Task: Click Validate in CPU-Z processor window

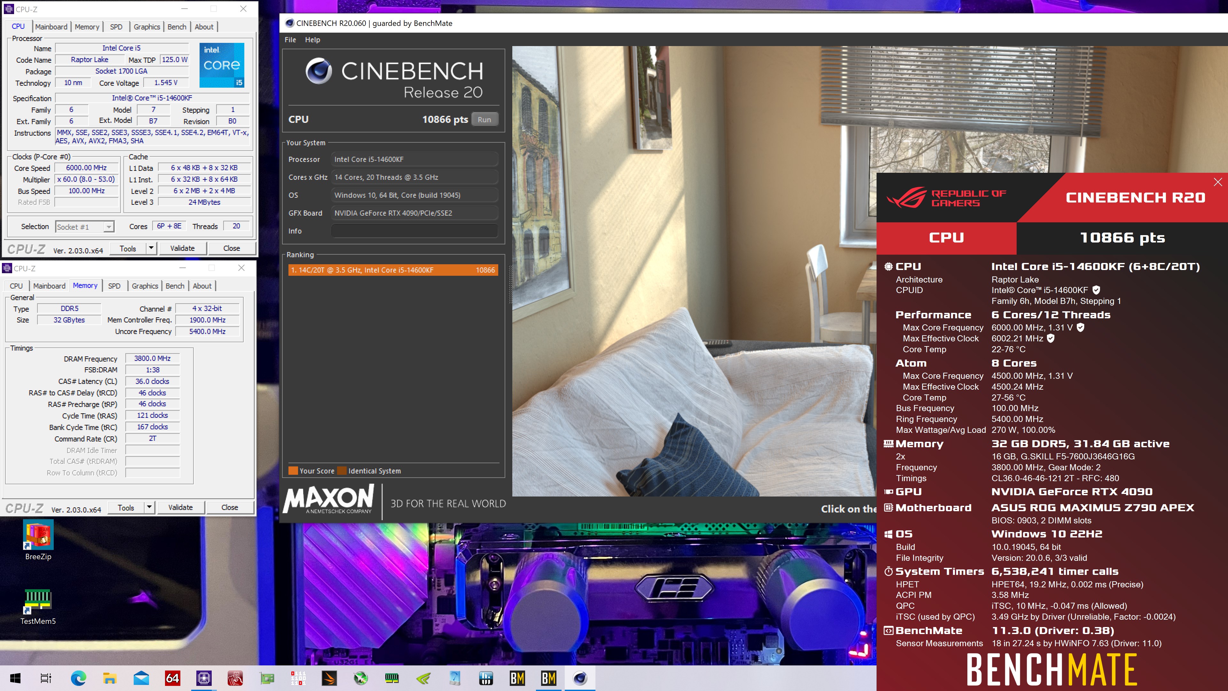Action: click(x=183, y=248)
